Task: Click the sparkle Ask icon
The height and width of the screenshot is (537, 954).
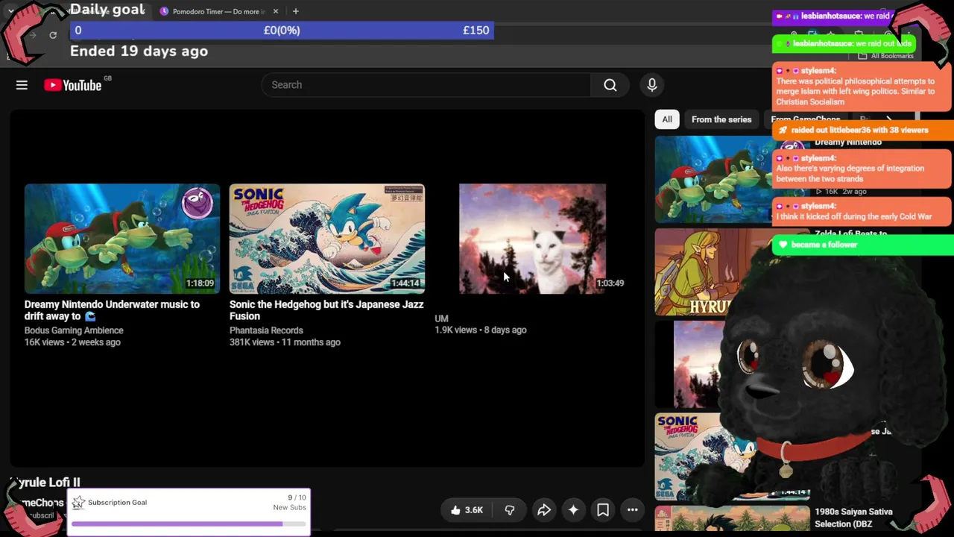Action: pos(573,510)
